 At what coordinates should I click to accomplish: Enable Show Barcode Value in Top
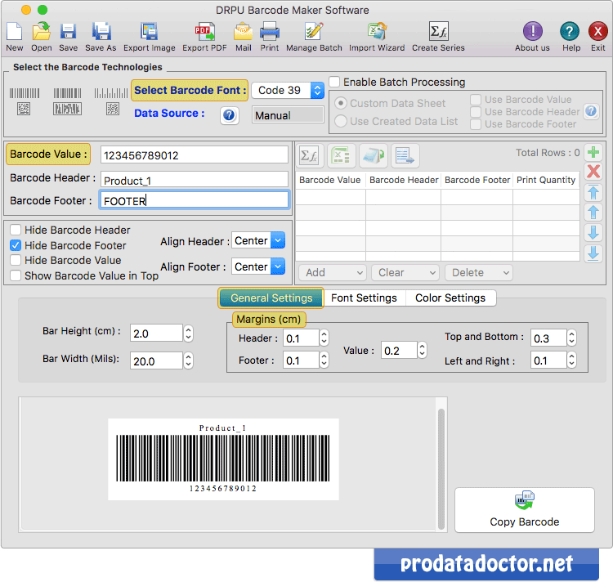point(16,275)
